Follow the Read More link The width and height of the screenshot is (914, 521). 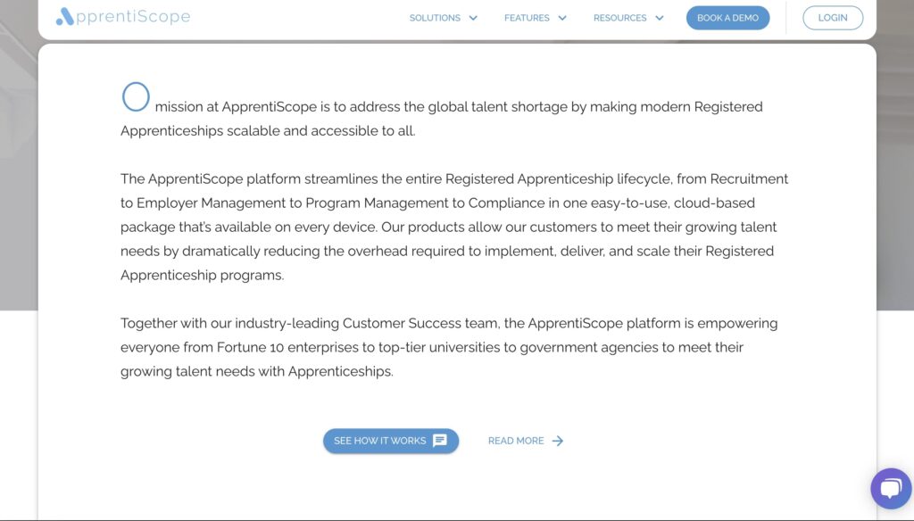tap(516, 441)
